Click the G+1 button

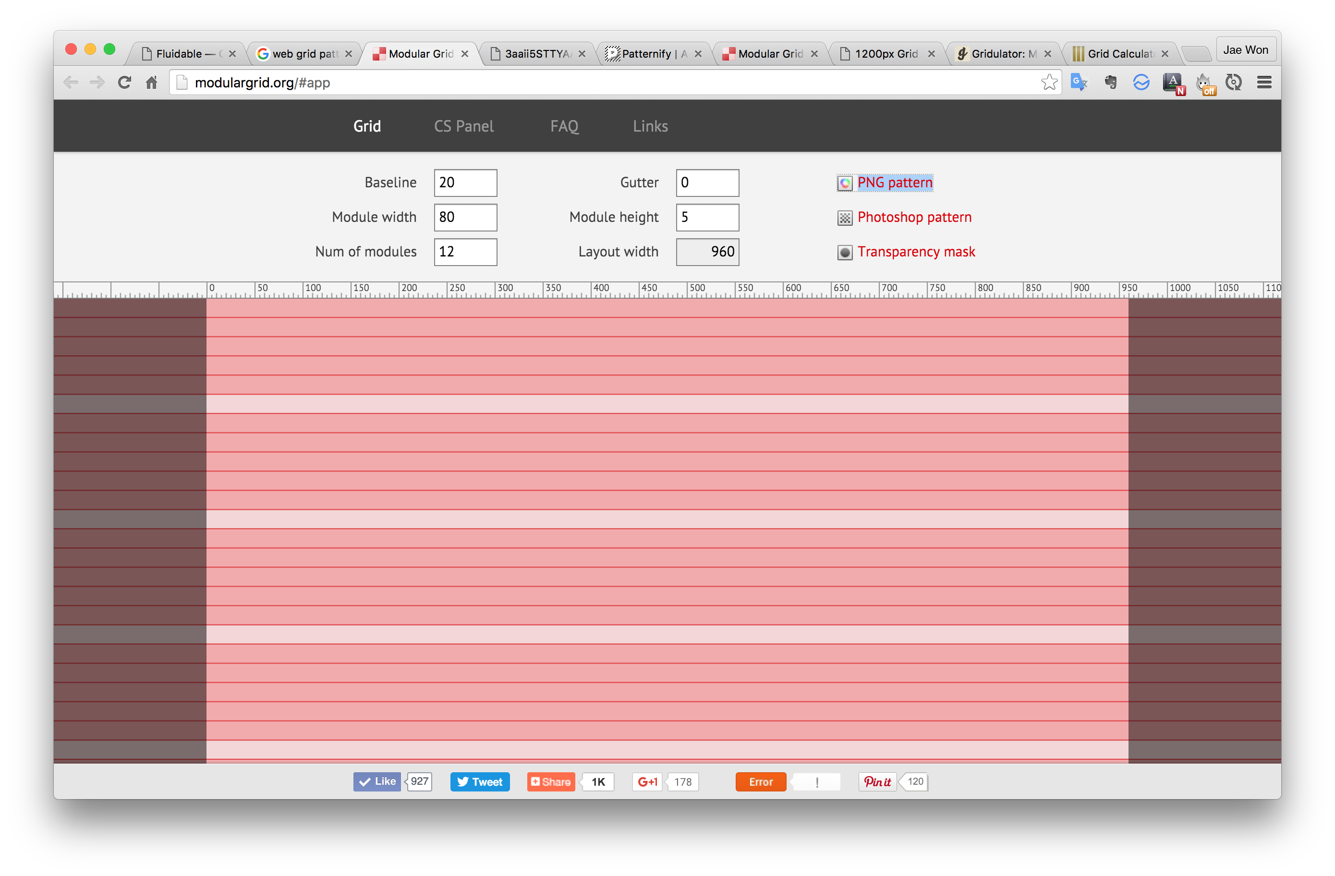(647, 781)
